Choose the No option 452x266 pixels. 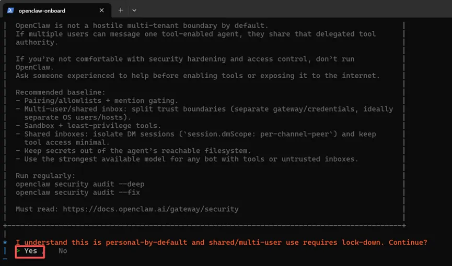[63, 251]
